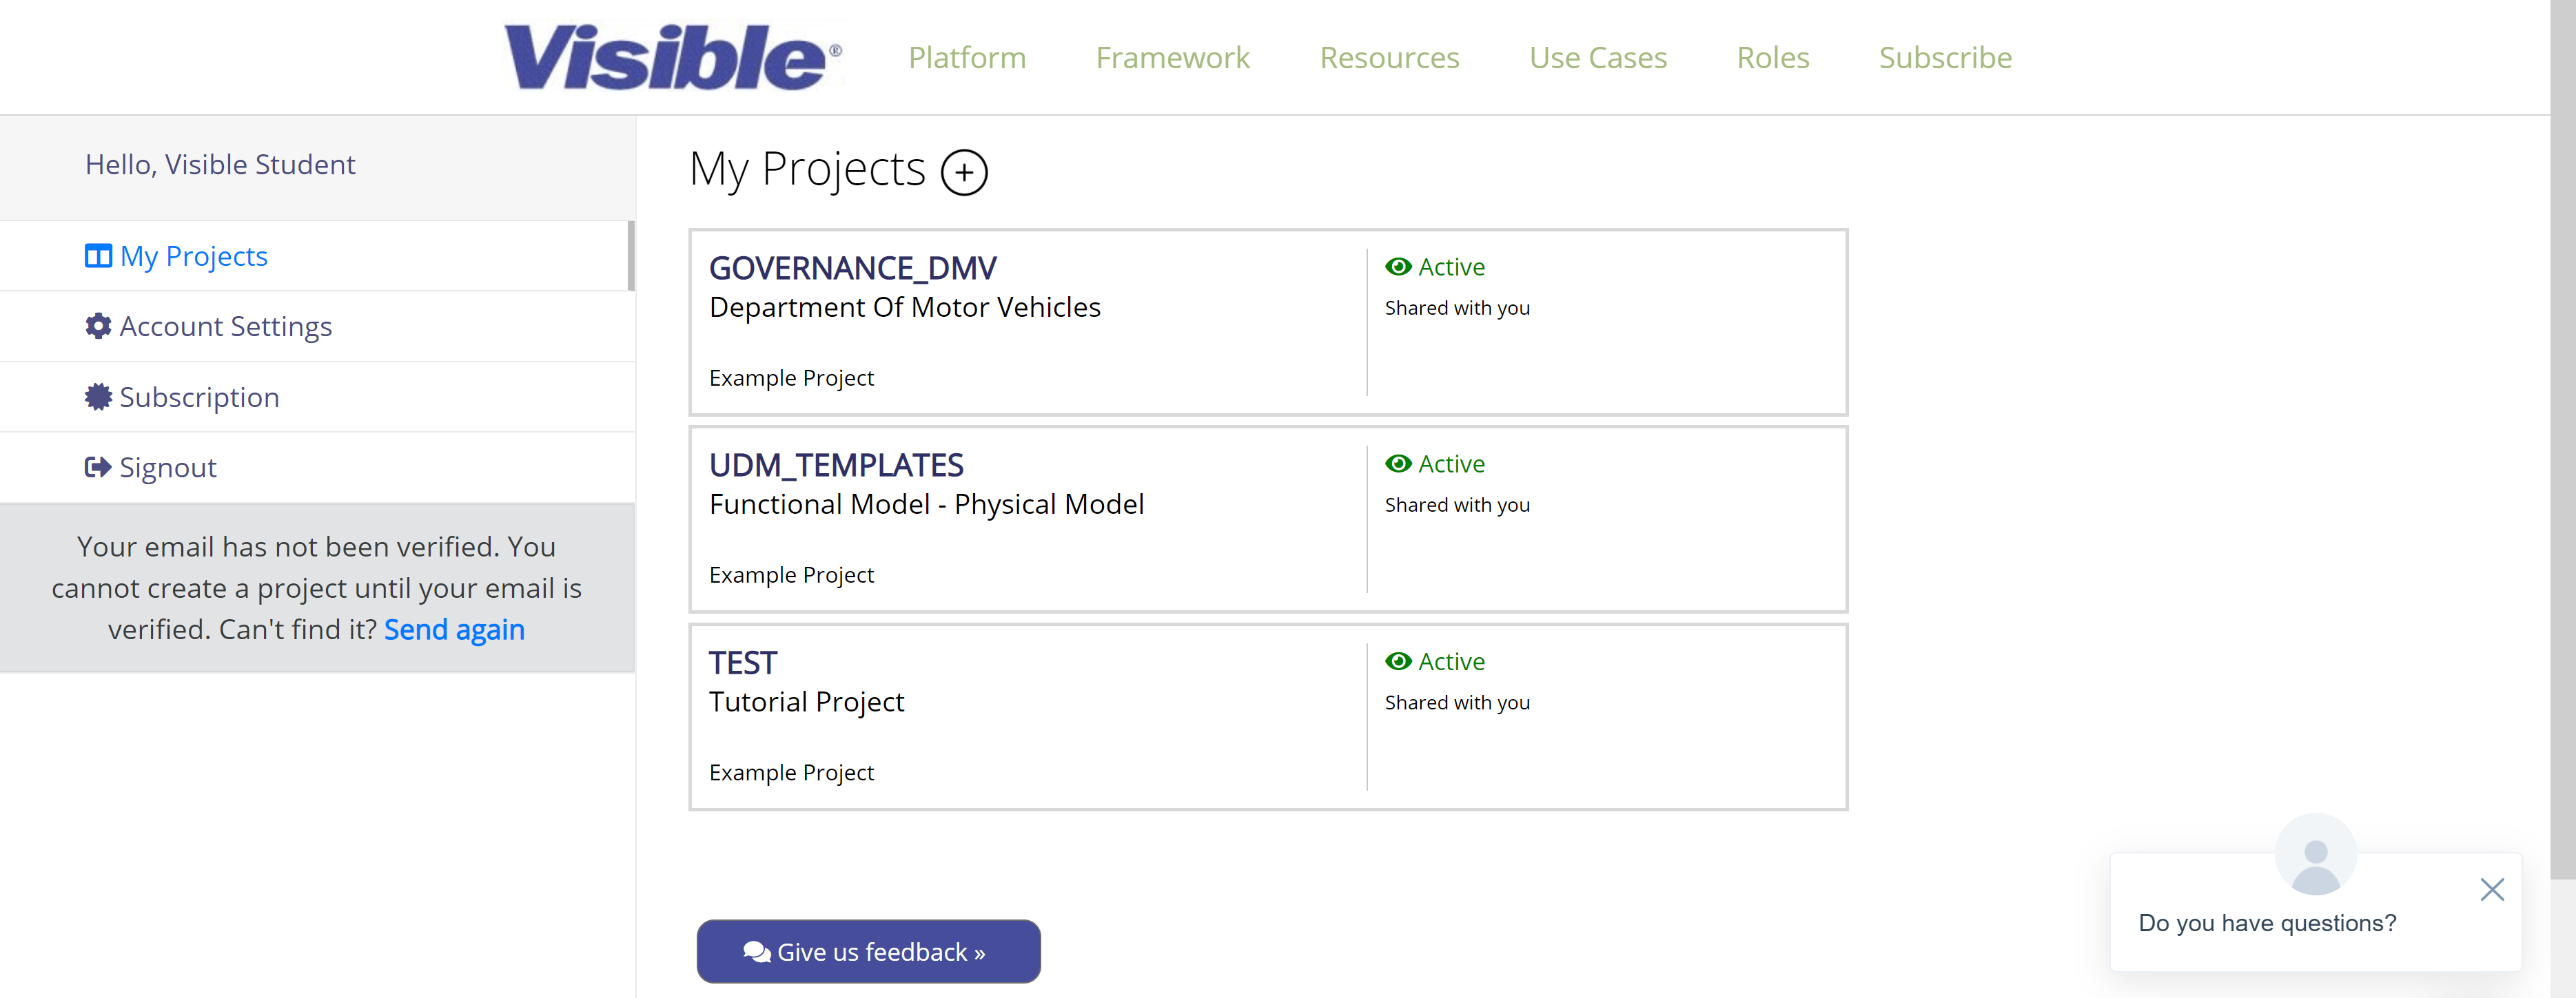Screen dimensions: 2576x998
Task: Click Example Project label in TEST card
Action: pos(791,772)
